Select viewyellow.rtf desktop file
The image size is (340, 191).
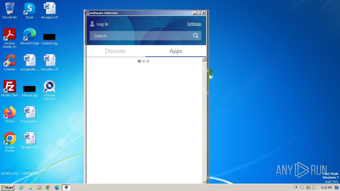coord(49,63)
